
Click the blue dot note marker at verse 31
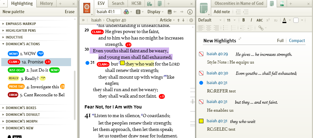tap(87, 63)
